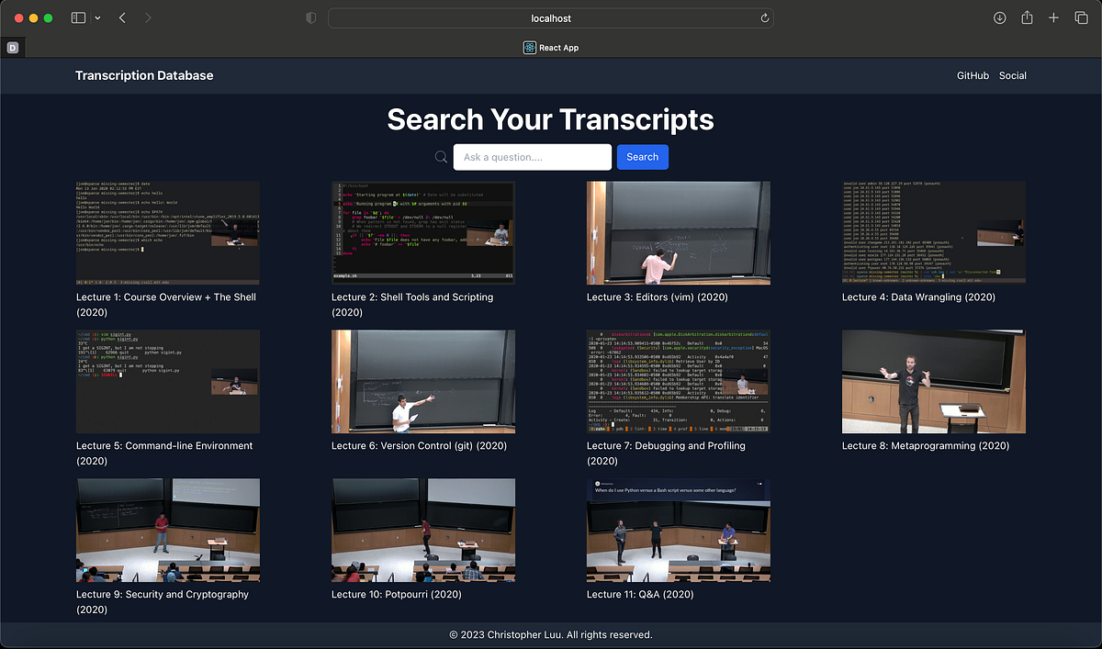The image size is (1102, 649).
Task: Show the tab overview grid
Action: click(x=1081, y=17)
